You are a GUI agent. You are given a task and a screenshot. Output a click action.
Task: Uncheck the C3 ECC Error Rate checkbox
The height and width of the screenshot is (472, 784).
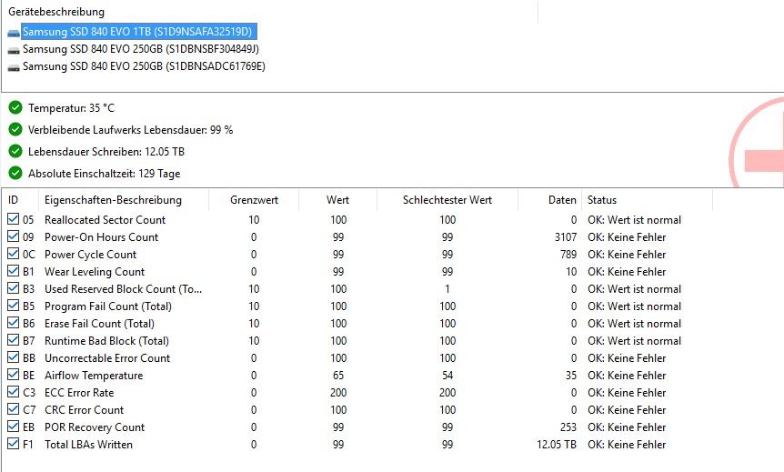(x=14, y=392)
